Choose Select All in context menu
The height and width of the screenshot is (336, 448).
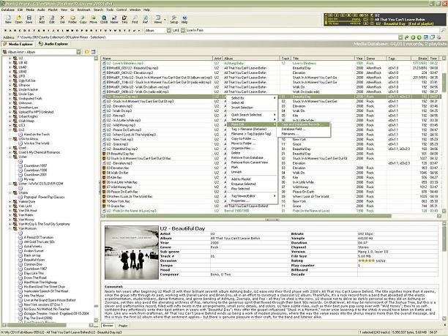point(252,102)
